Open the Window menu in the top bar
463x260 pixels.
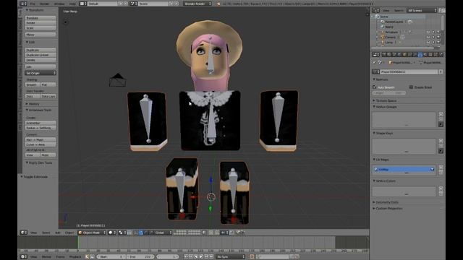tap(59, 4)
